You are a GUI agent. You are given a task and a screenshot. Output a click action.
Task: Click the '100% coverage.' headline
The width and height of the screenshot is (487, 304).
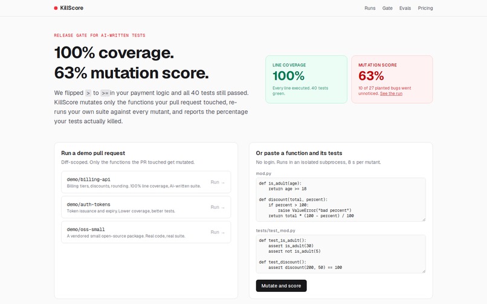[114, 52]
